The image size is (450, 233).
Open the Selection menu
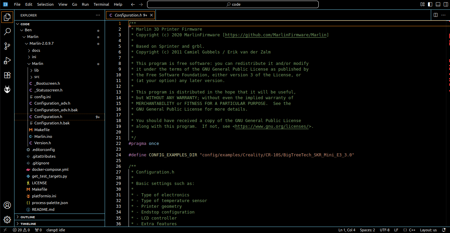[45, 4]
